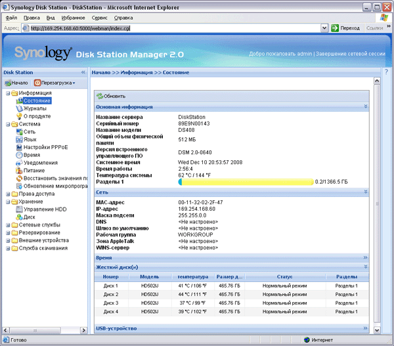Click the Температура column header
Screen dimensions: 394x346
[193, 277]
